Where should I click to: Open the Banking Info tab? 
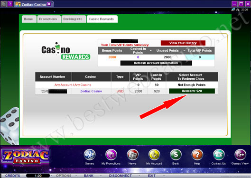click(x=74, y=19)
